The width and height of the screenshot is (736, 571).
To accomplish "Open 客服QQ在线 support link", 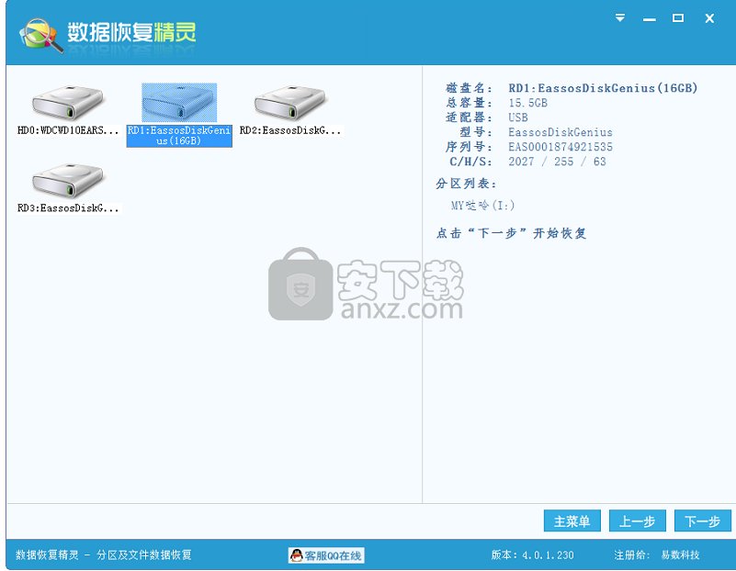I will tap(327, 555).
